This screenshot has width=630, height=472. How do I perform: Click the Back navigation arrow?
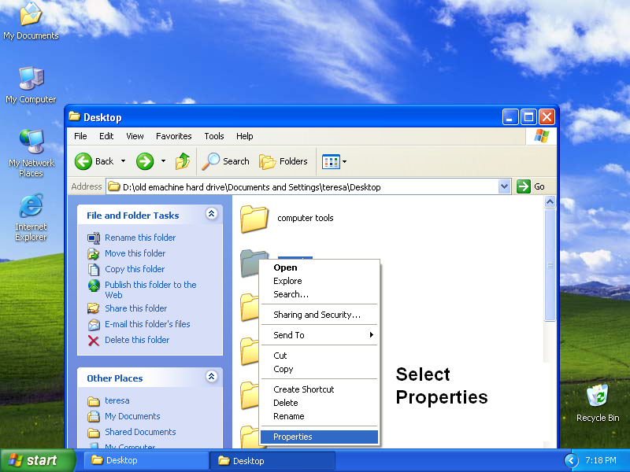pos(84,161)
